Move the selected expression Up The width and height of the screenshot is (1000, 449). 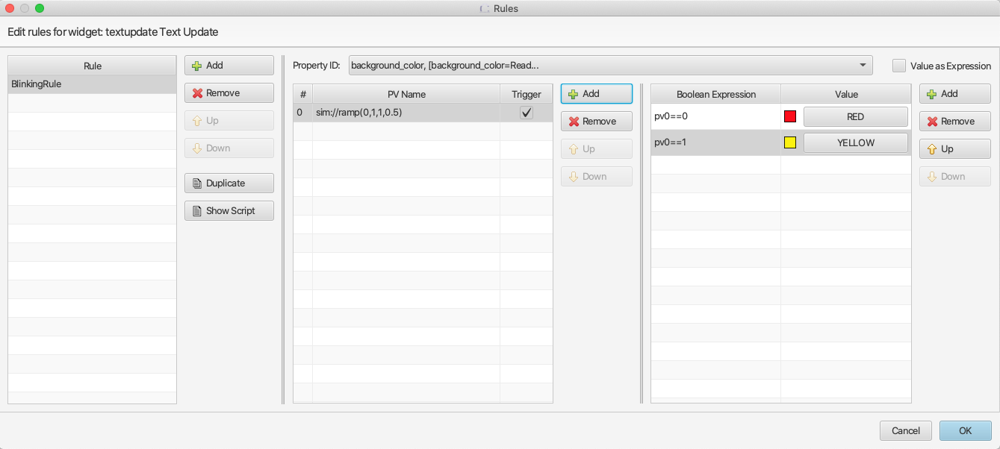[x=954, y=149]
